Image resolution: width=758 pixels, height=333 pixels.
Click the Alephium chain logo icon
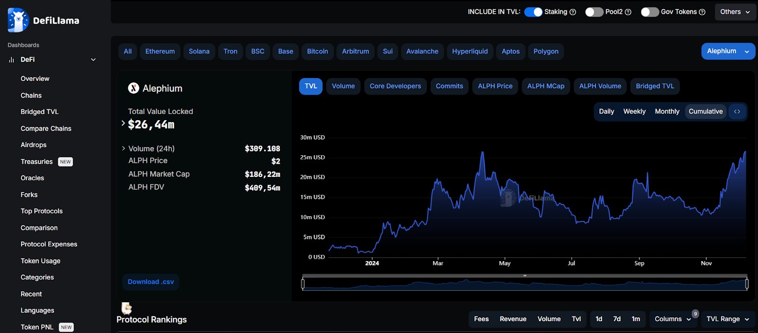(x=134, y=88)
